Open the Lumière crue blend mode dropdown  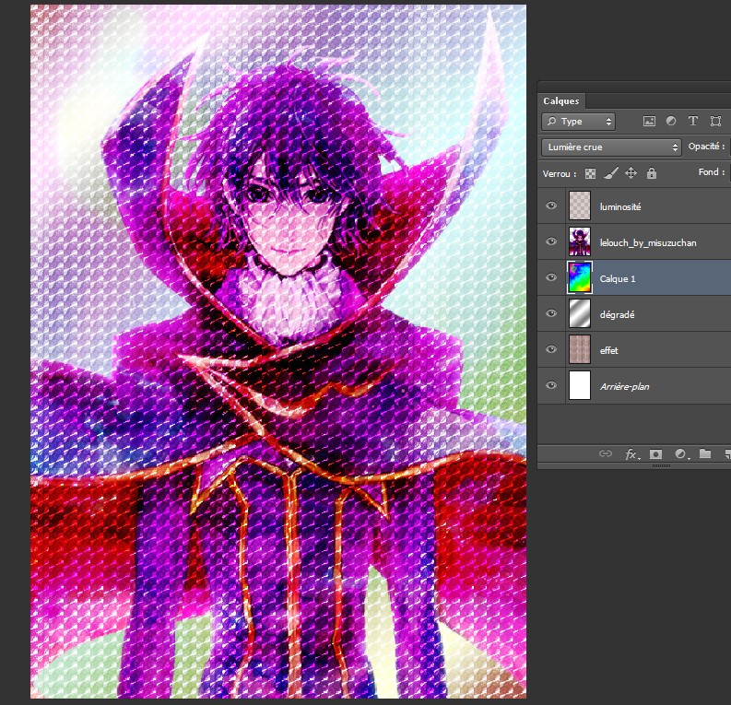pyautogui.click(x=611, y=147)
